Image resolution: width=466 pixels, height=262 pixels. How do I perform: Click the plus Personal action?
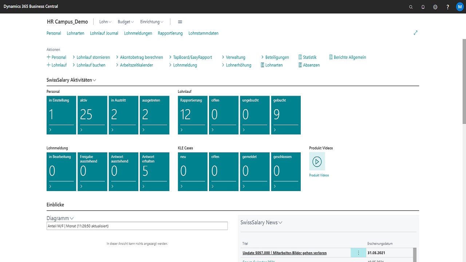(56, 57)
